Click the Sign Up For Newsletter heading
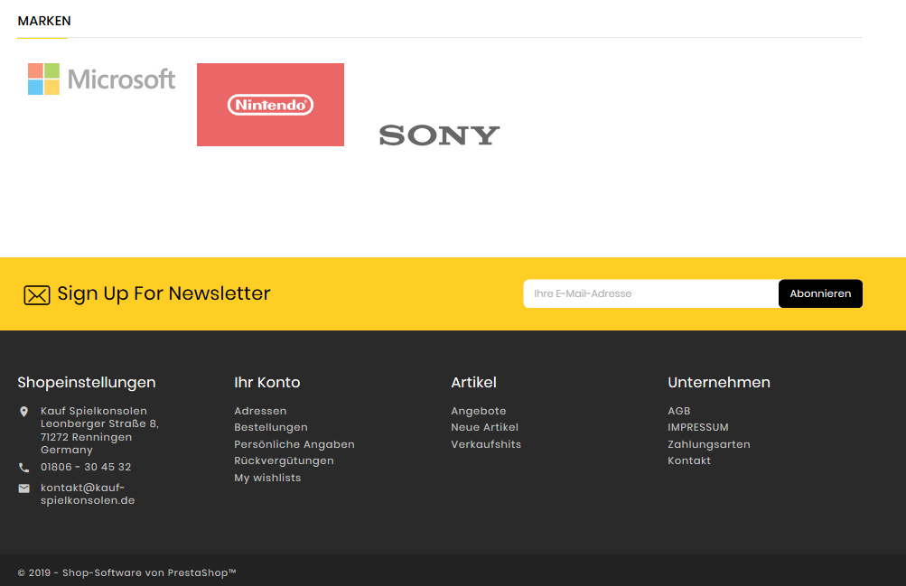This screenshot has width=906, height=586. [163, 293]
